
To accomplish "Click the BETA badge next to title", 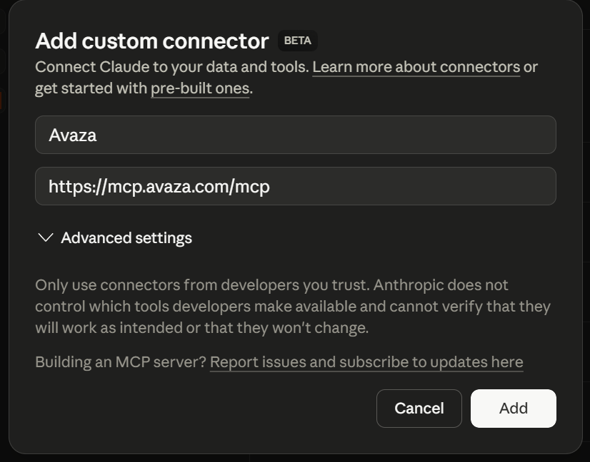I will point(297,41).
